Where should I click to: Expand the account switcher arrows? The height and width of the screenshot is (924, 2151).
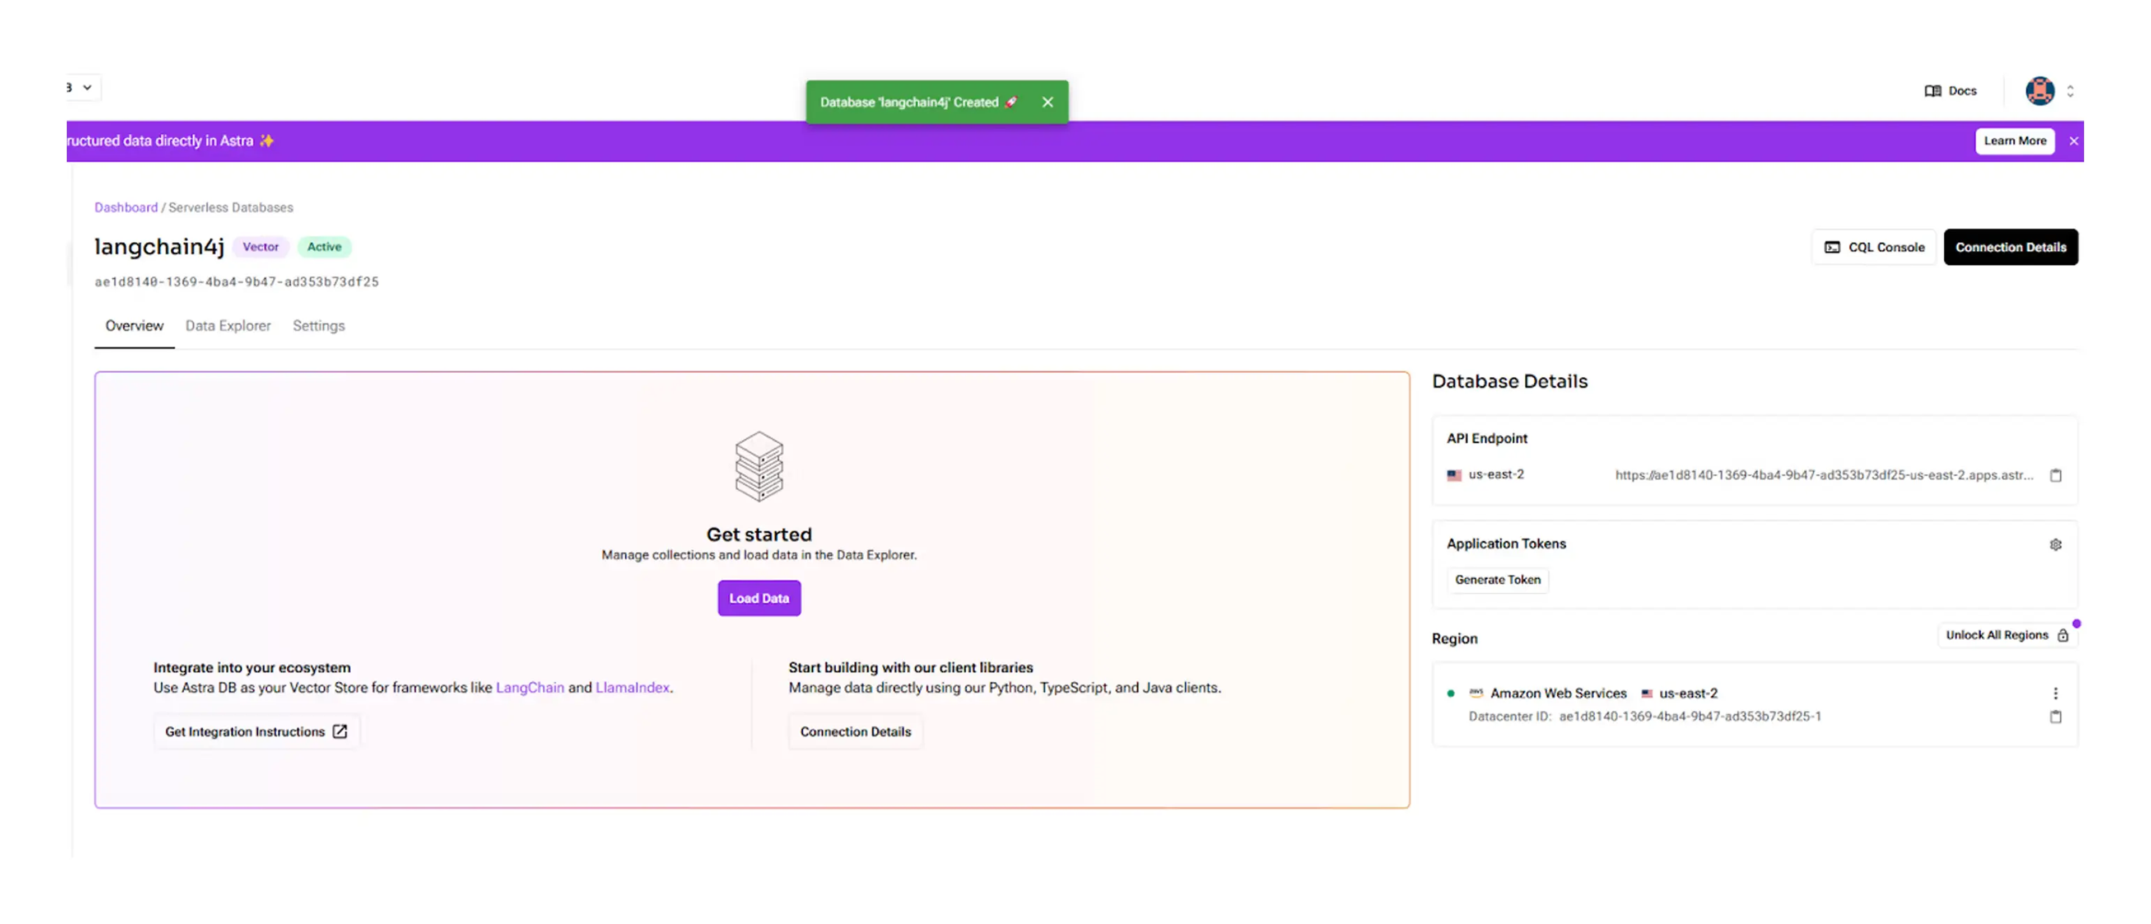click(x=2070, y=91)
